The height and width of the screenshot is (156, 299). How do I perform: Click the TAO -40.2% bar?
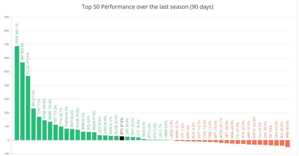tap(276, 143)
